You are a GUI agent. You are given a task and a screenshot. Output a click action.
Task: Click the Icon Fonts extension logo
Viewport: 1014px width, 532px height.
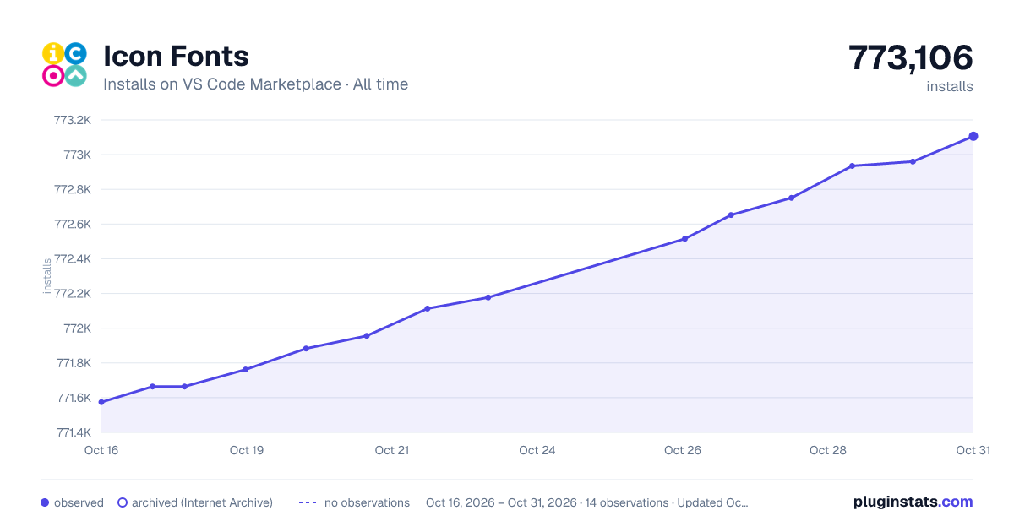tap(64, 64)
